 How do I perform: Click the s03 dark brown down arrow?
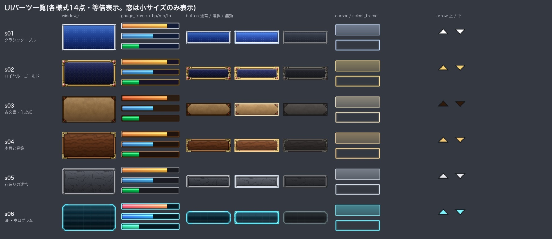[x=460, y=104]
